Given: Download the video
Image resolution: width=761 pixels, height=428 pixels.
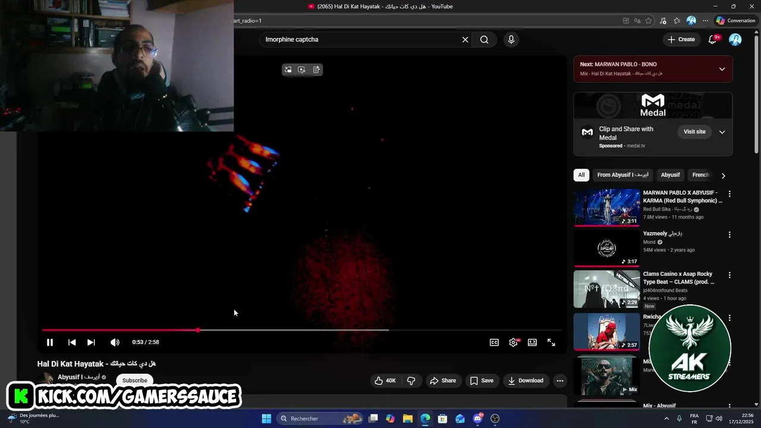Looking at the screenshot, I should (x=526, y=380).
